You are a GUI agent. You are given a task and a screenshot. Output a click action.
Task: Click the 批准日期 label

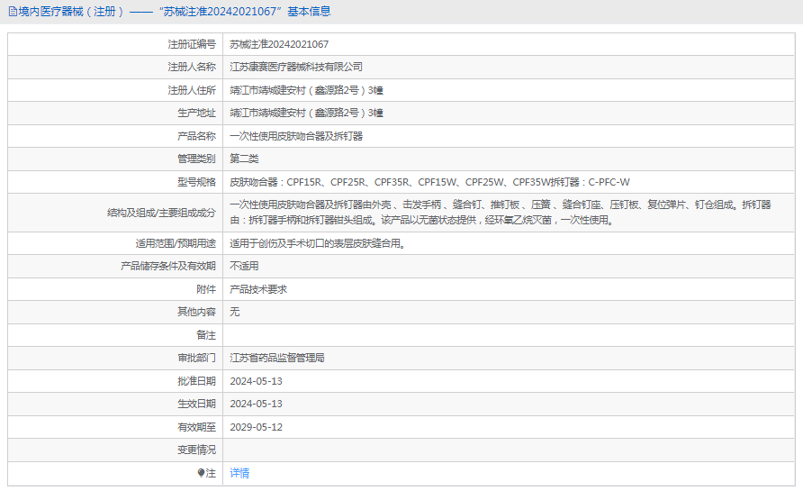click(196, 381)
